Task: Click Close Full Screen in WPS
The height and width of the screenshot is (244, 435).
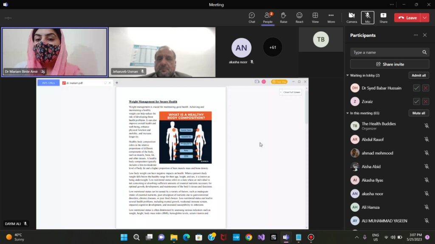Action: pos(291,92)
